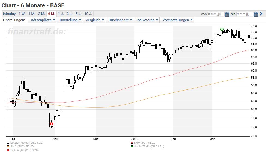
Task: Select the 3 J. time range tab
Action: (70, 14)
